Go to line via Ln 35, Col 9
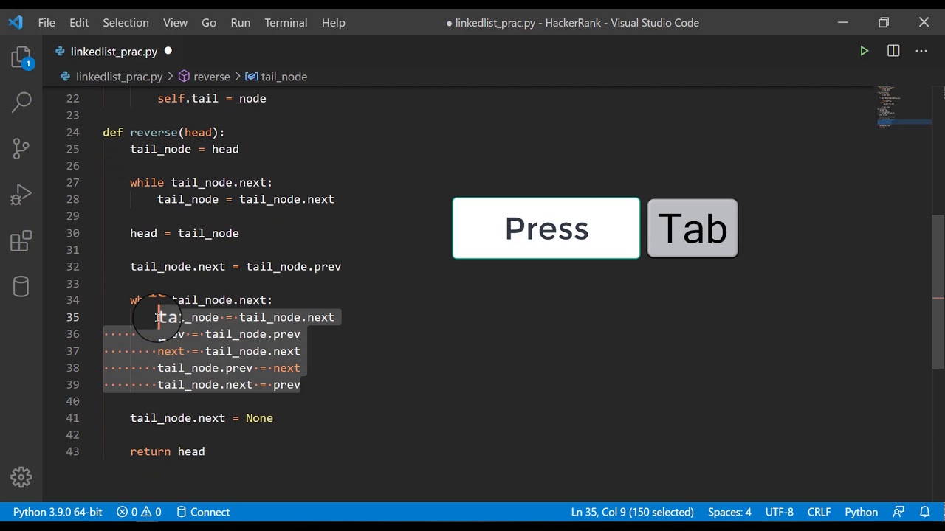Screen dimensions: 945x531 click(632, 512)
